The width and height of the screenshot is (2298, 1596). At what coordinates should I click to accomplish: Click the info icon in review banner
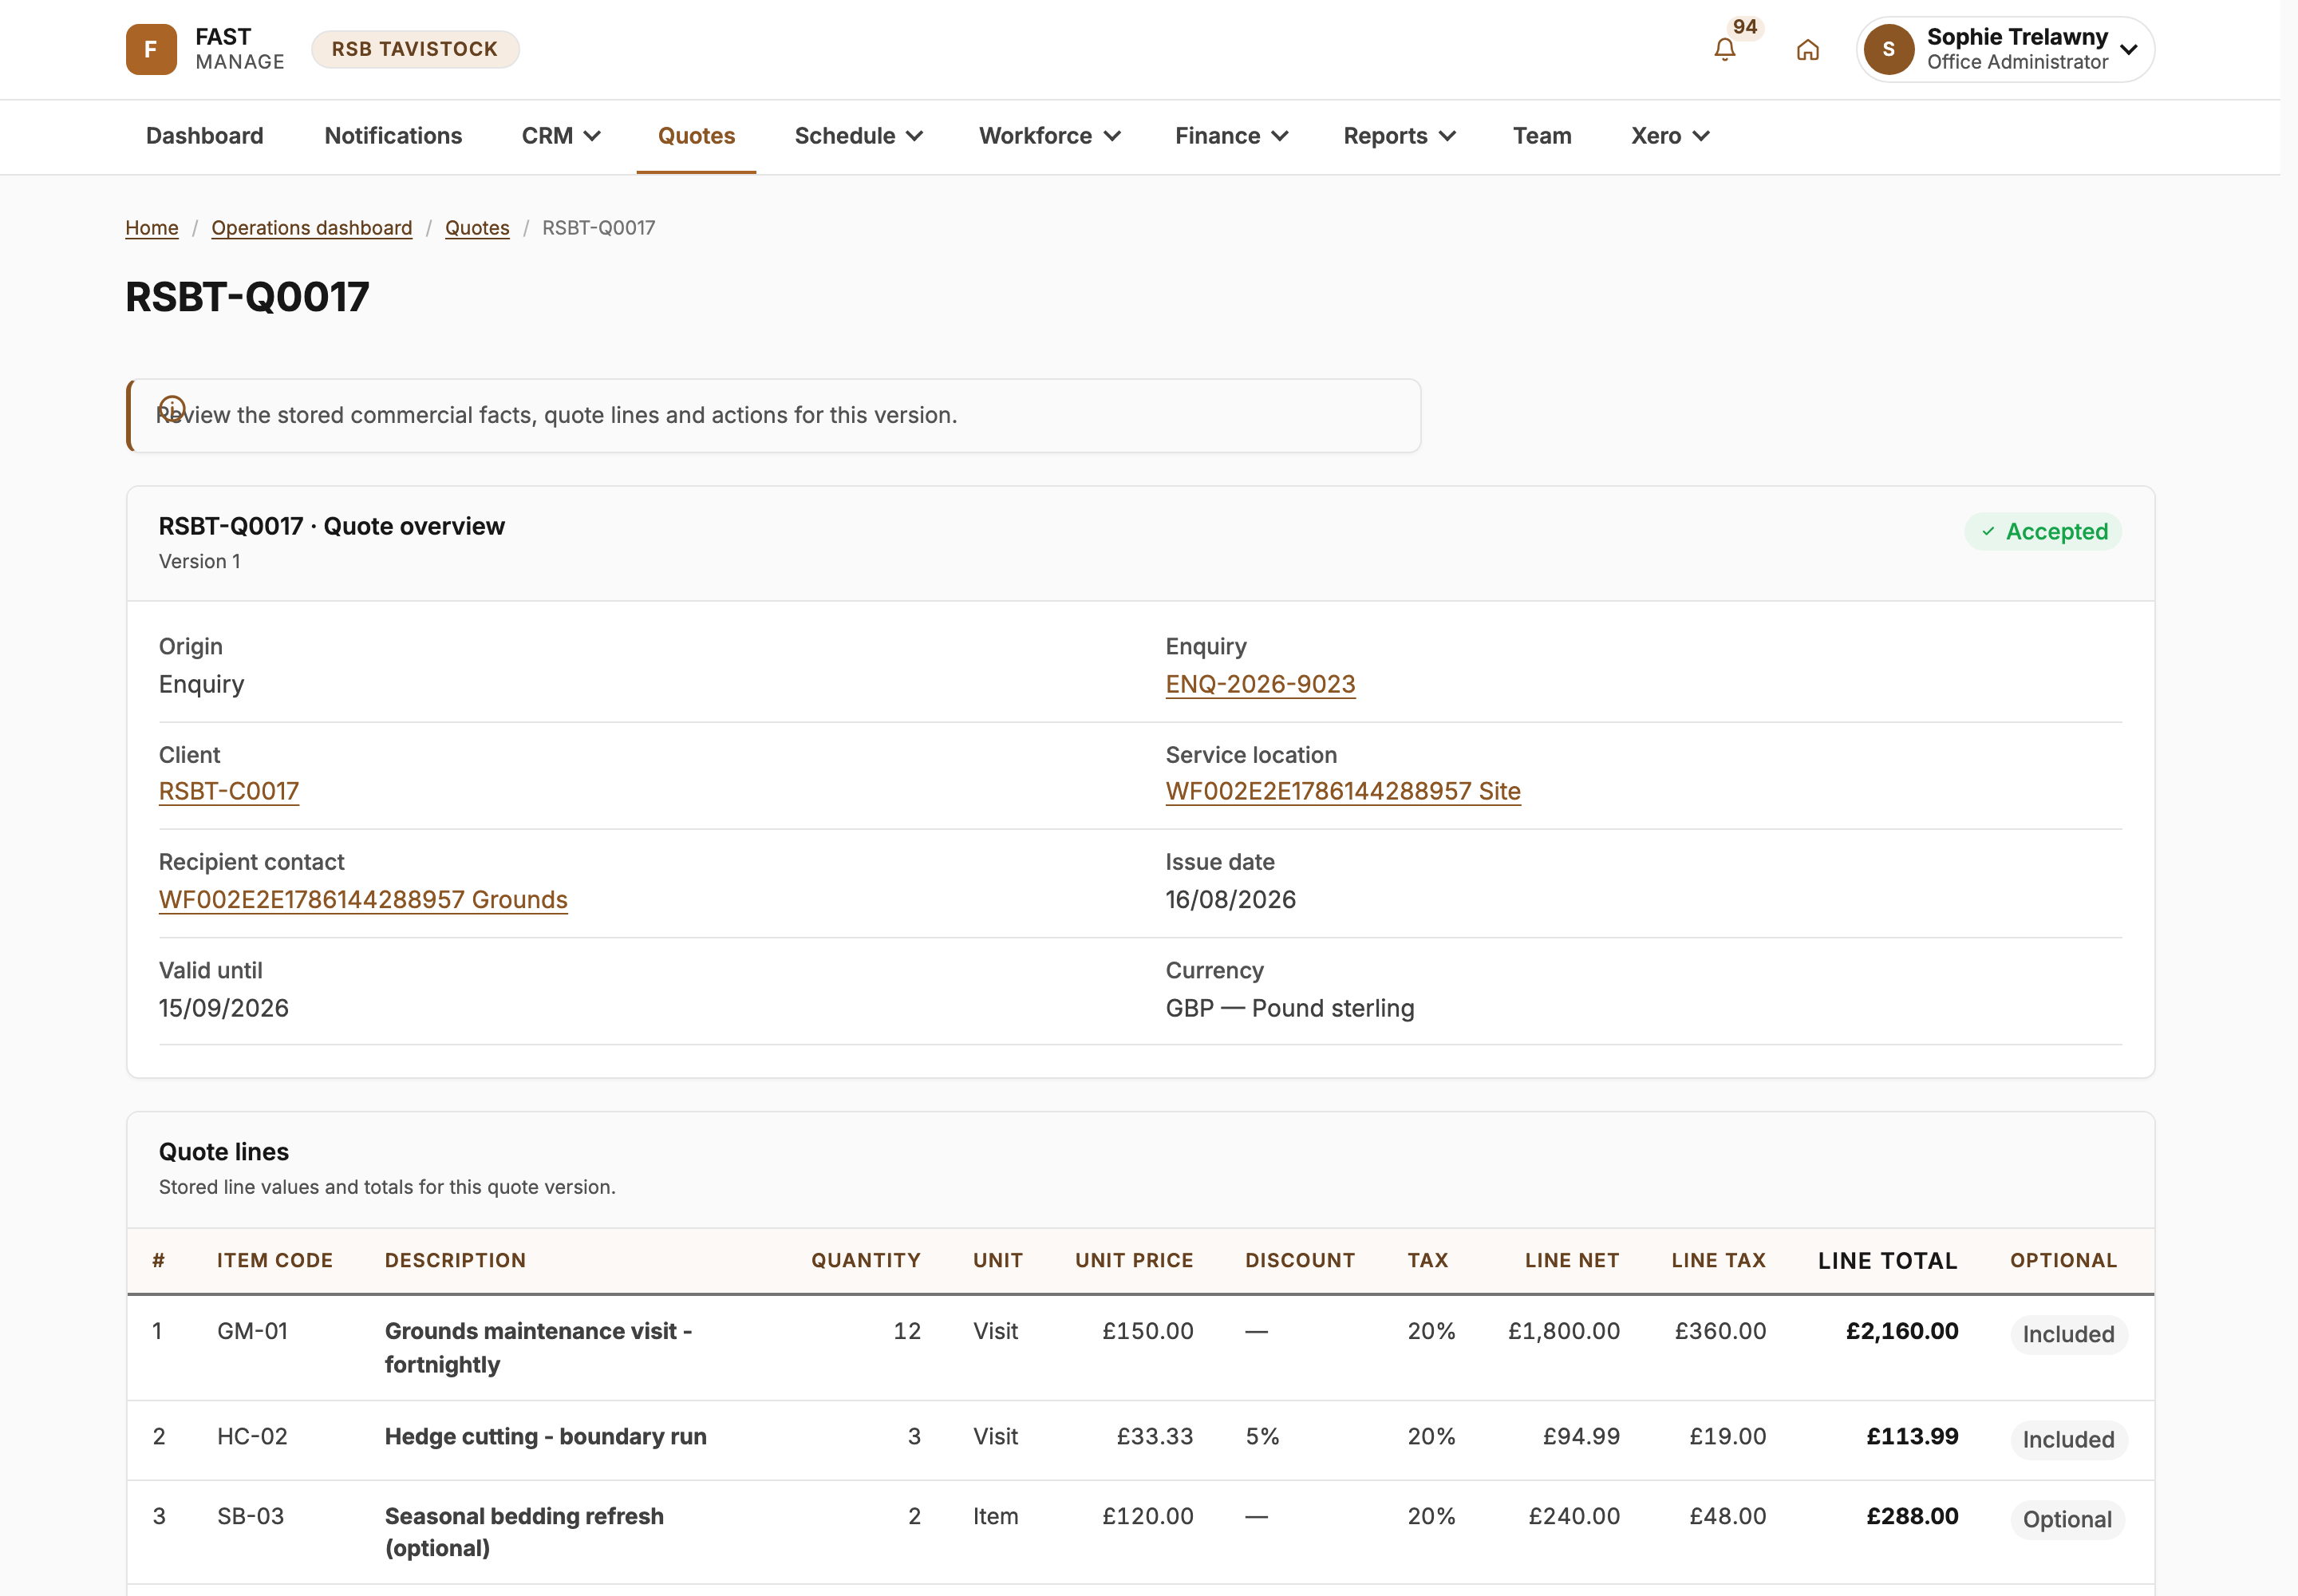172,408
